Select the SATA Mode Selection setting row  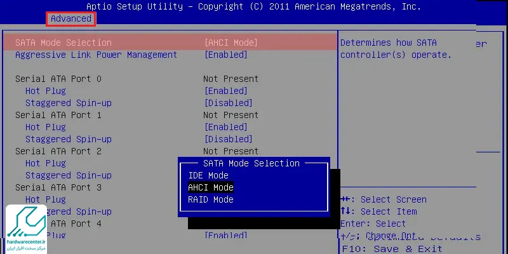click(x=170, y=43)
